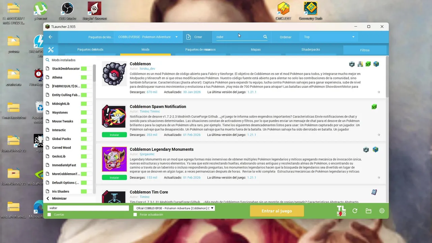Click the refresh icon in bottom bar
432x243 pixels.
click(x=355, y=211)
